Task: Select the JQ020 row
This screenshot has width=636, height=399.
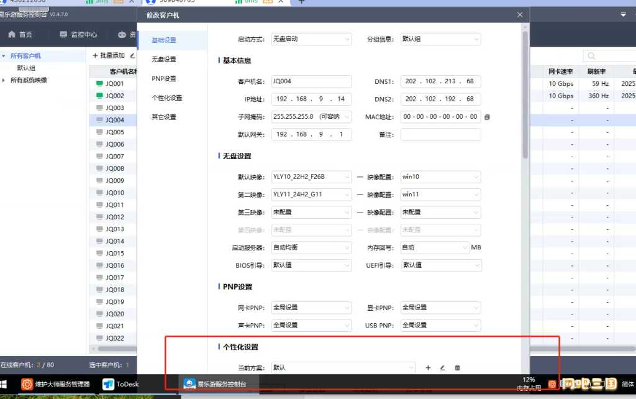Action: tap(113, 314)
